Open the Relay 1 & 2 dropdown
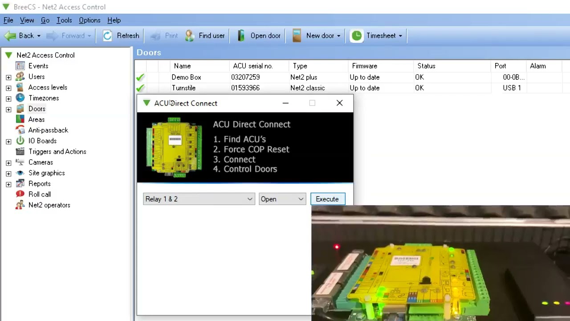Image resolution: width=570 pixels, height=321 pixels. [199, 199]
